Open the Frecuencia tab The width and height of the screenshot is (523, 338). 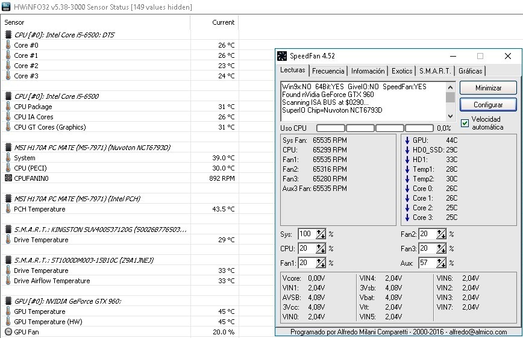coord(328,71)
